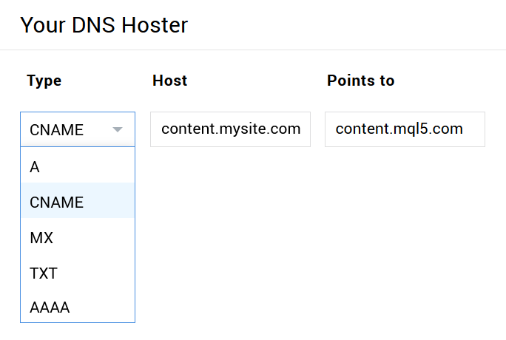Click the content.mysite.com text
Viewport: 506px width, 340px height.
coord(230,129)
